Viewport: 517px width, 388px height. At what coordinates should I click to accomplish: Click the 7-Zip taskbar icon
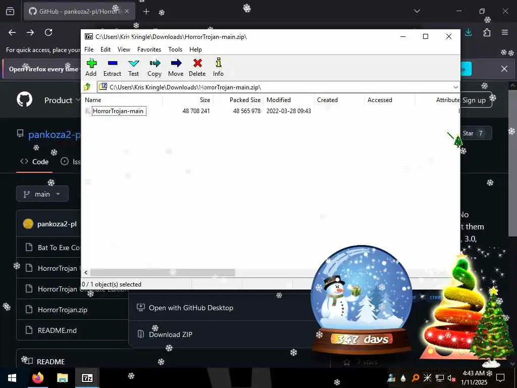pos(87,378)
